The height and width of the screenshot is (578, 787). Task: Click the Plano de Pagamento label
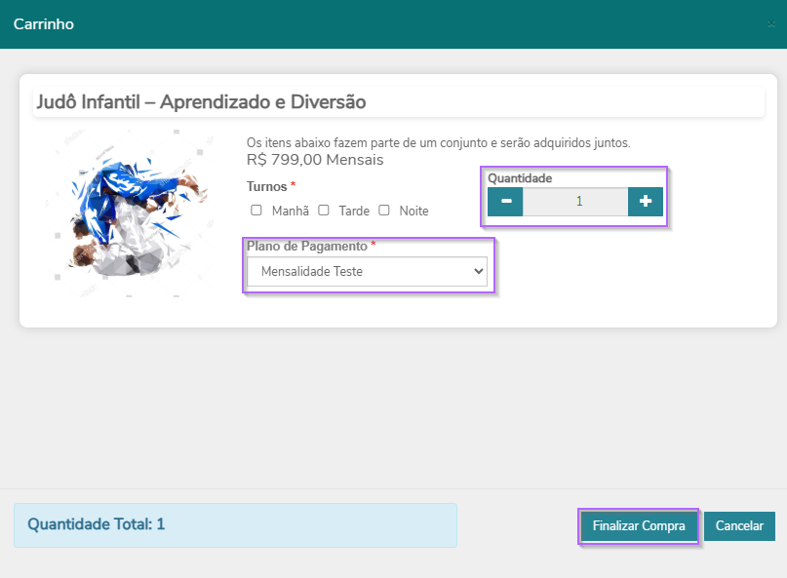point(306,247)
